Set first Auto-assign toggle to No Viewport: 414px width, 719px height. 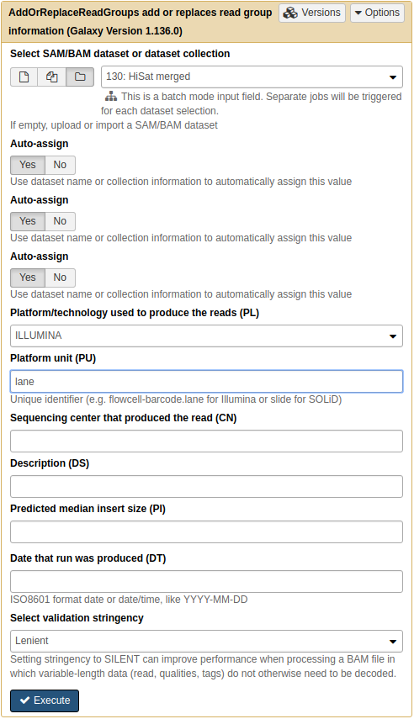click(60, 165)
